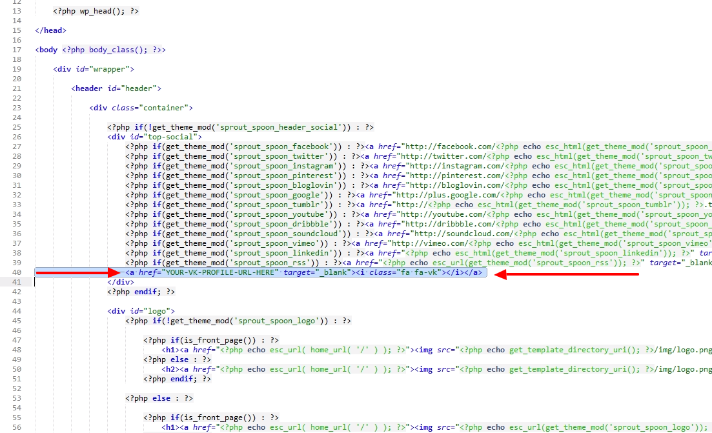Viewport: 712px width, 433px height.
Task: Click is_front_page() on line 55
Action: [219, 418]
